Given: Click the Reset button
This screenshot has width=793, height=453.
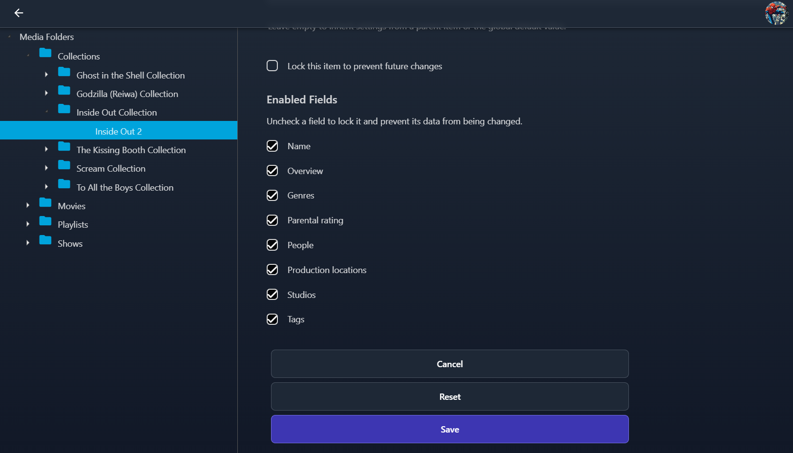Looking at the screenshot, I should tap(449, 396).
